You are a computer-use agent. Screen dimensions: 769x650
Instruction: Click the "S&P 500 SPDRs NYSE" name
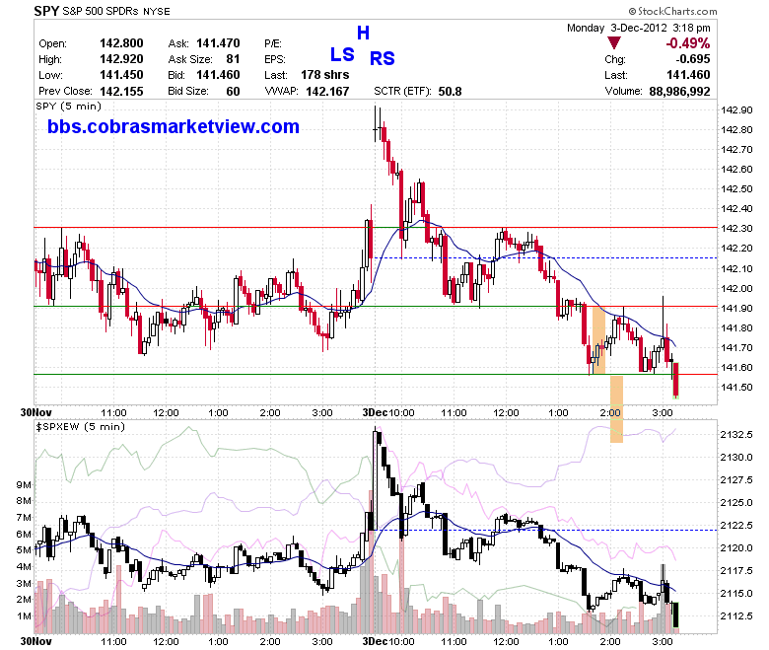point(116,11)
